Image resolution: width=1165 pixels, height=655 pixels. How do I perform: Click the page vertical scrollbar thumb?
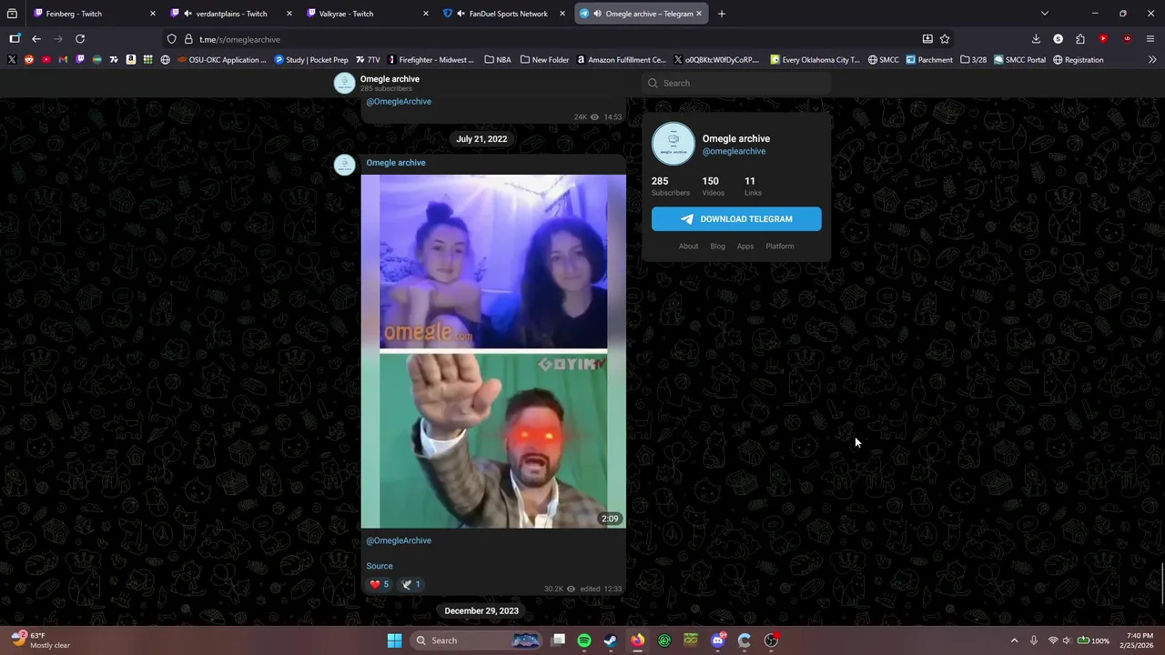click(x=1161, y=582)
